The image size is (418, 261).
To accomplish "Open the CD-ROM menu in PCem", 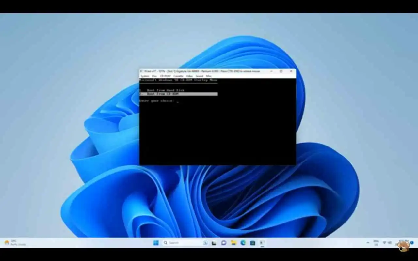I will 165,76.
